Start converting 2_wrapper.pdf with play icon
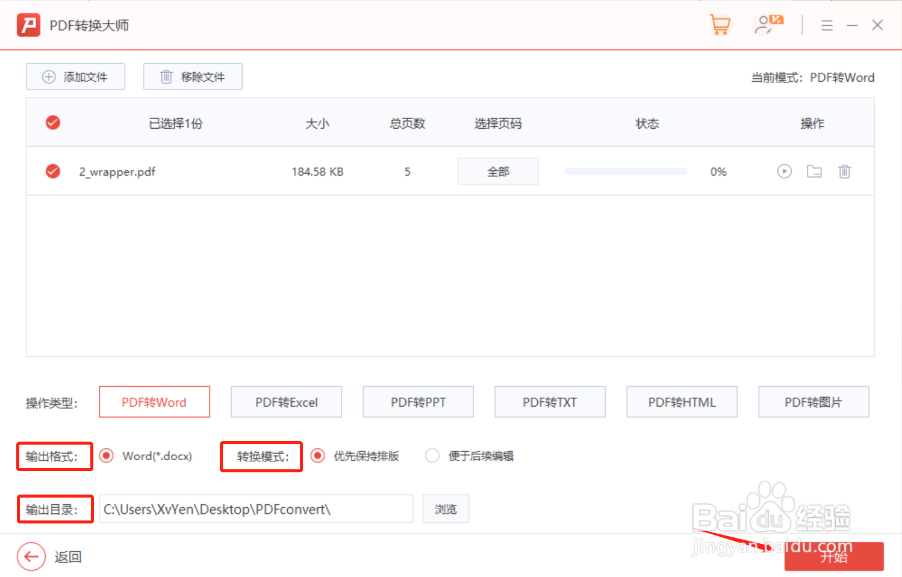902x577 pixels. (784, 171)
